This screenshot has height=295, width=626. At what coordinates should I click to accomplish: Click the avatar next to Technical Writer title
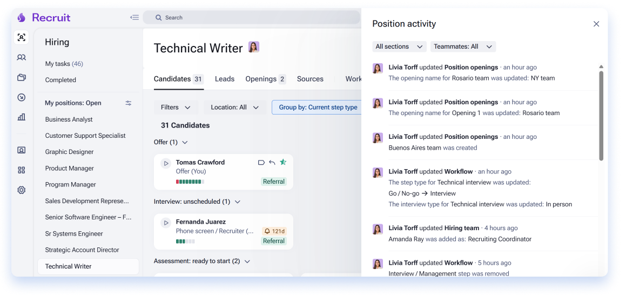click(254, 47)
